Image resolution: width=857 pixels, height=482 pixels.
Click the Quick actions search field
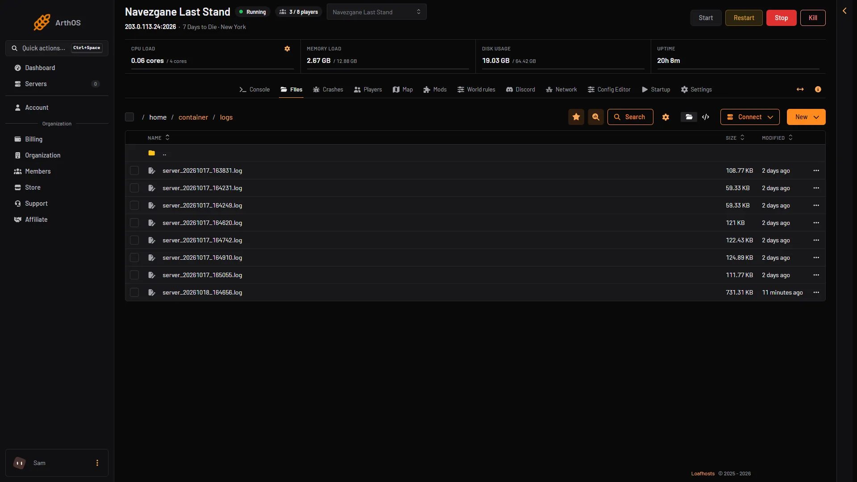pos(57,48)
